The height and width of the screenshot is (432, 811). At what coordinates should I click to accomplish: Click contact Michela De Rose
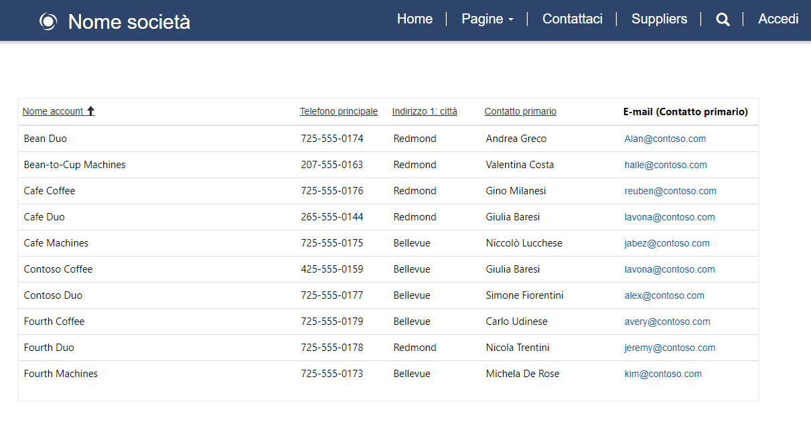point(523,374)
